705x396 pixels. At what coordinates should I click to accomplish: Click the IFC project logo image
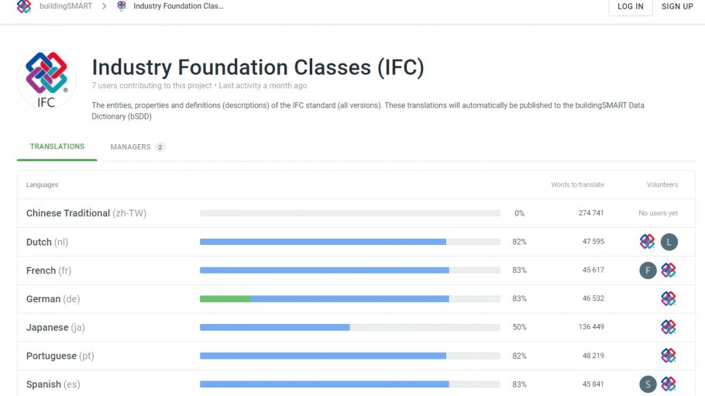46,81
